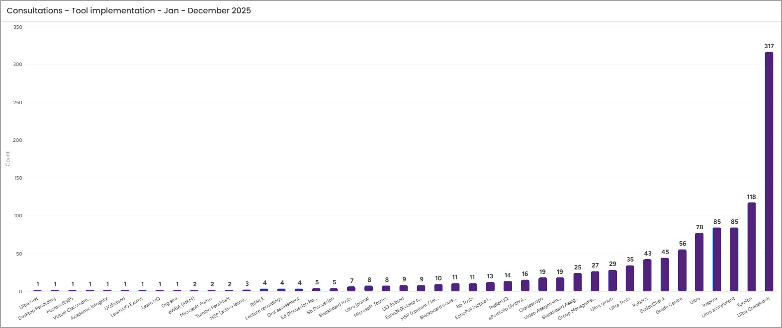The image size is (782, 328).
Task: Click the Rubrics bar showing 43
Action: coord(647,275)
